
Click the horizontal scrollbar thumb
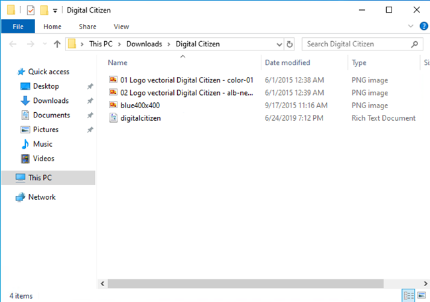pyautogui.click(x=246, y=283)
